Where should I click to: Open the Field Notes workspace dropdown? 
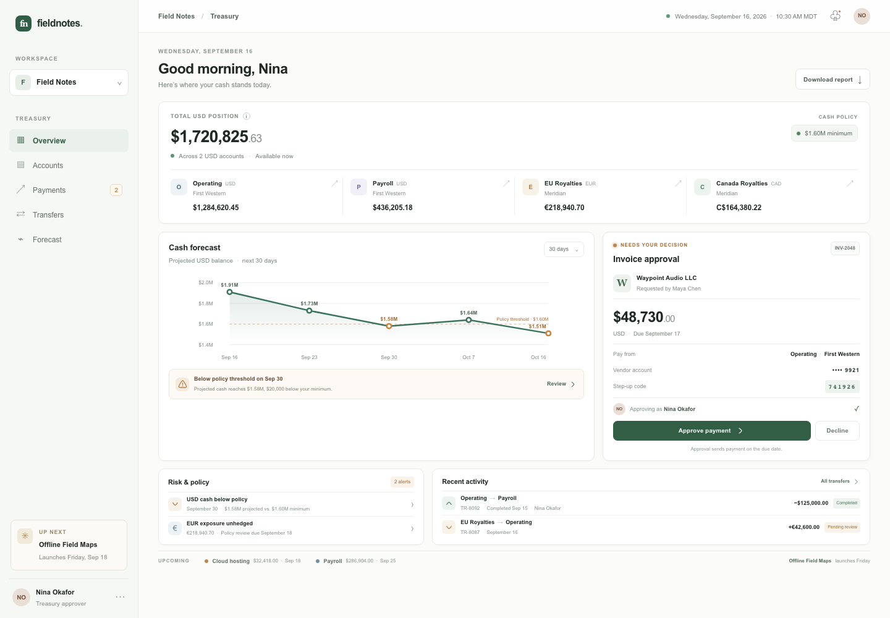(x=69, y=82)
